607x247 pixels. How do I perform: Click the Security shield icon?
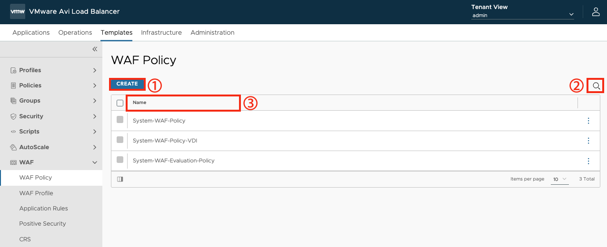[13, 116]
